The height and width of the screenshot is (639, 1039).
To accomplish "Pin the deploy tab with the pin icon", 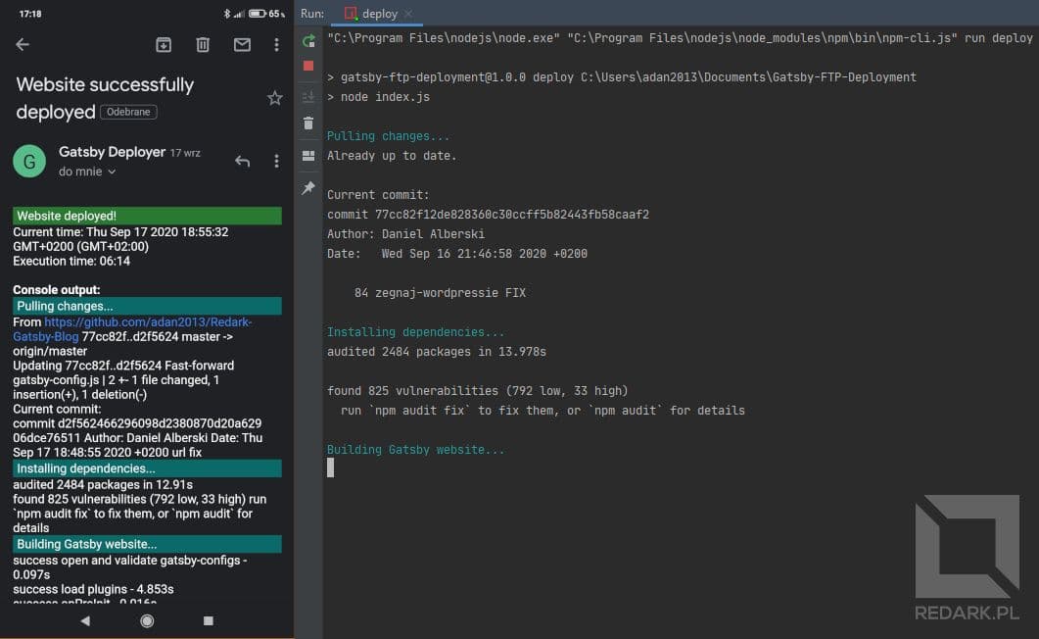I will coord(308,188).
